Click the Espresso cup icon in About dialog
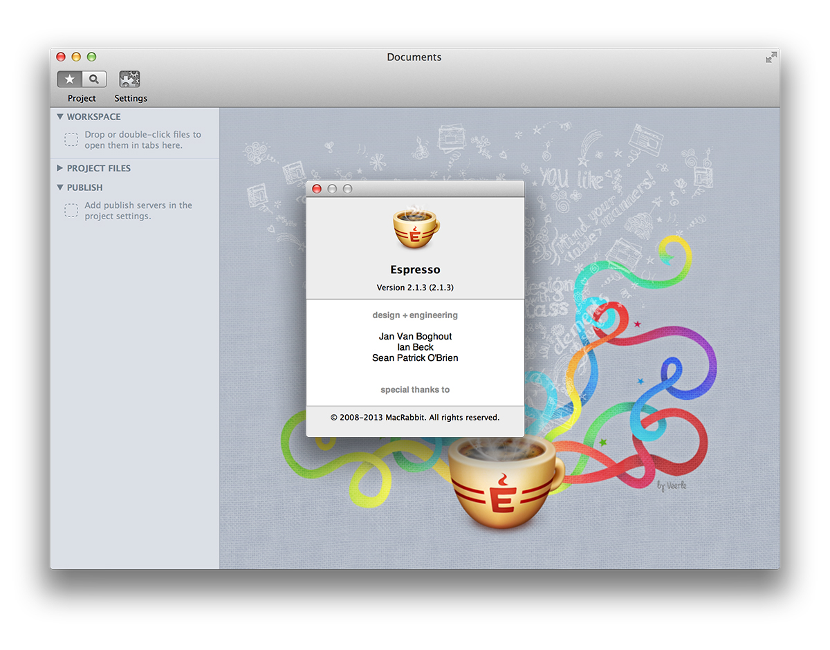Screen dimensions: 830x650 coord(416,227)
